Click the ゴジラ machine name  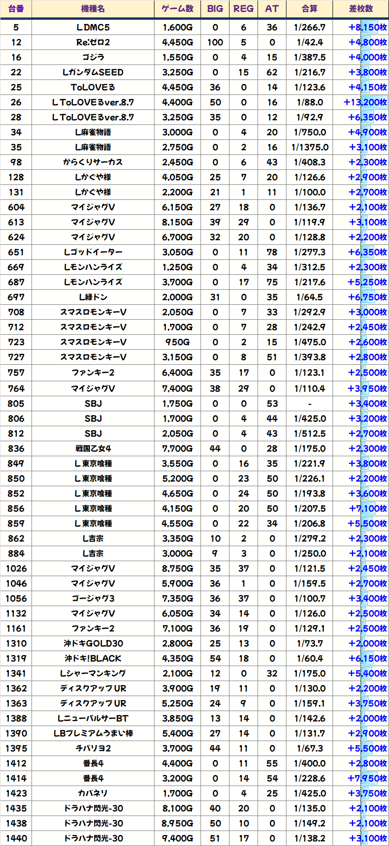[x=93, y=57]
